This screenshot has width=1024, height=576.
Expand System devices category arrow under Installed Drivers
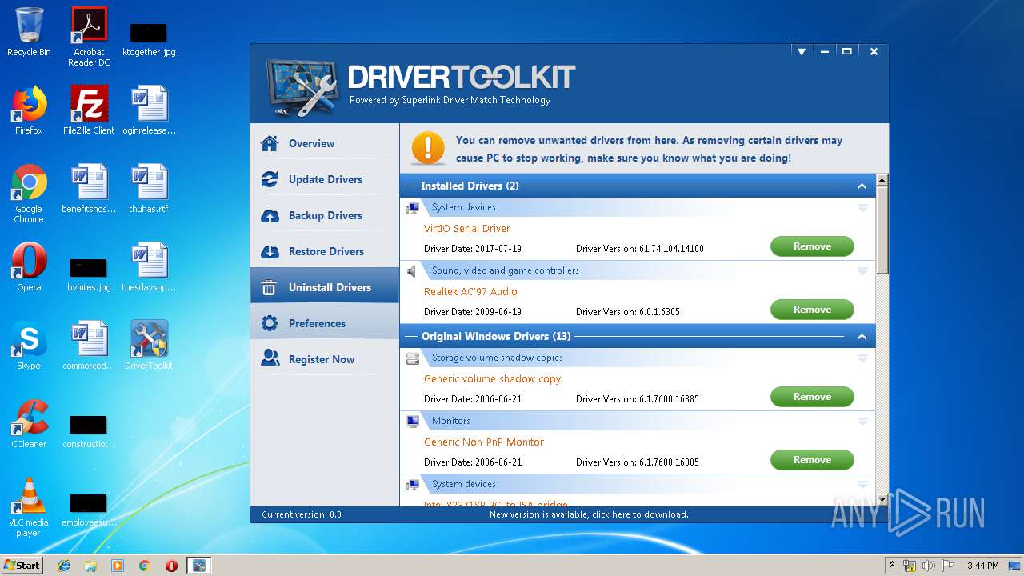[862, 208]
